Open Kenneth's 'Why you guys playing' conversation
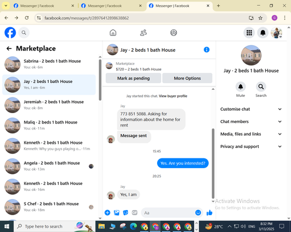Image resolution: width=291 pixels, height=232 pixels. [49, 146]
